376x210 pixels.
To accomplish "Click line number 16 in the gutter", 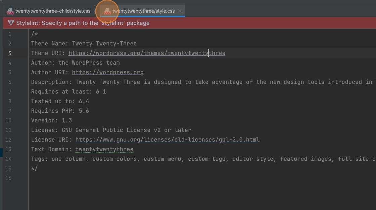I will [x=8, y=178].
